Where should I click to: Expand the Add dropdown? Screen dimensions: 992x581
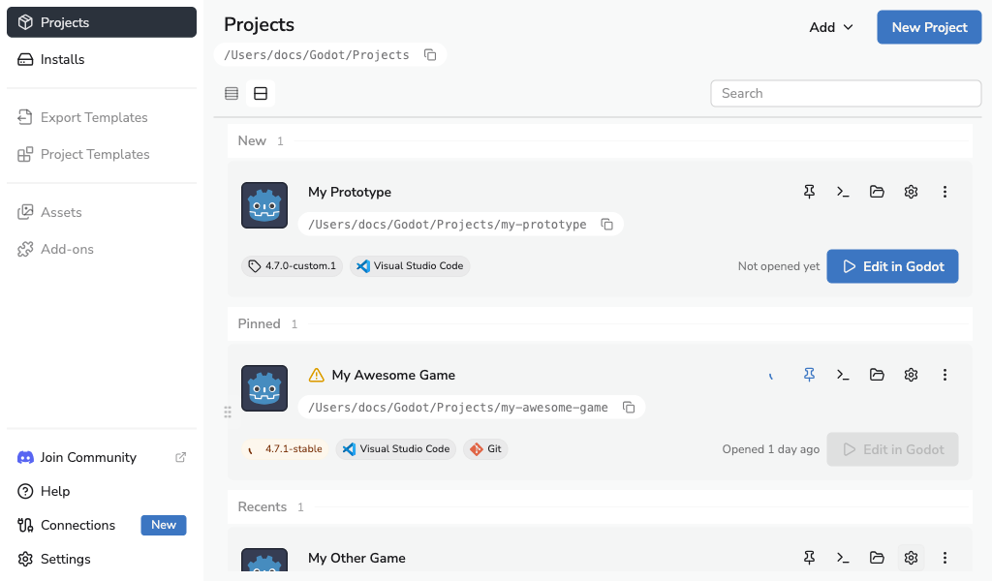(x=831, y=27)
